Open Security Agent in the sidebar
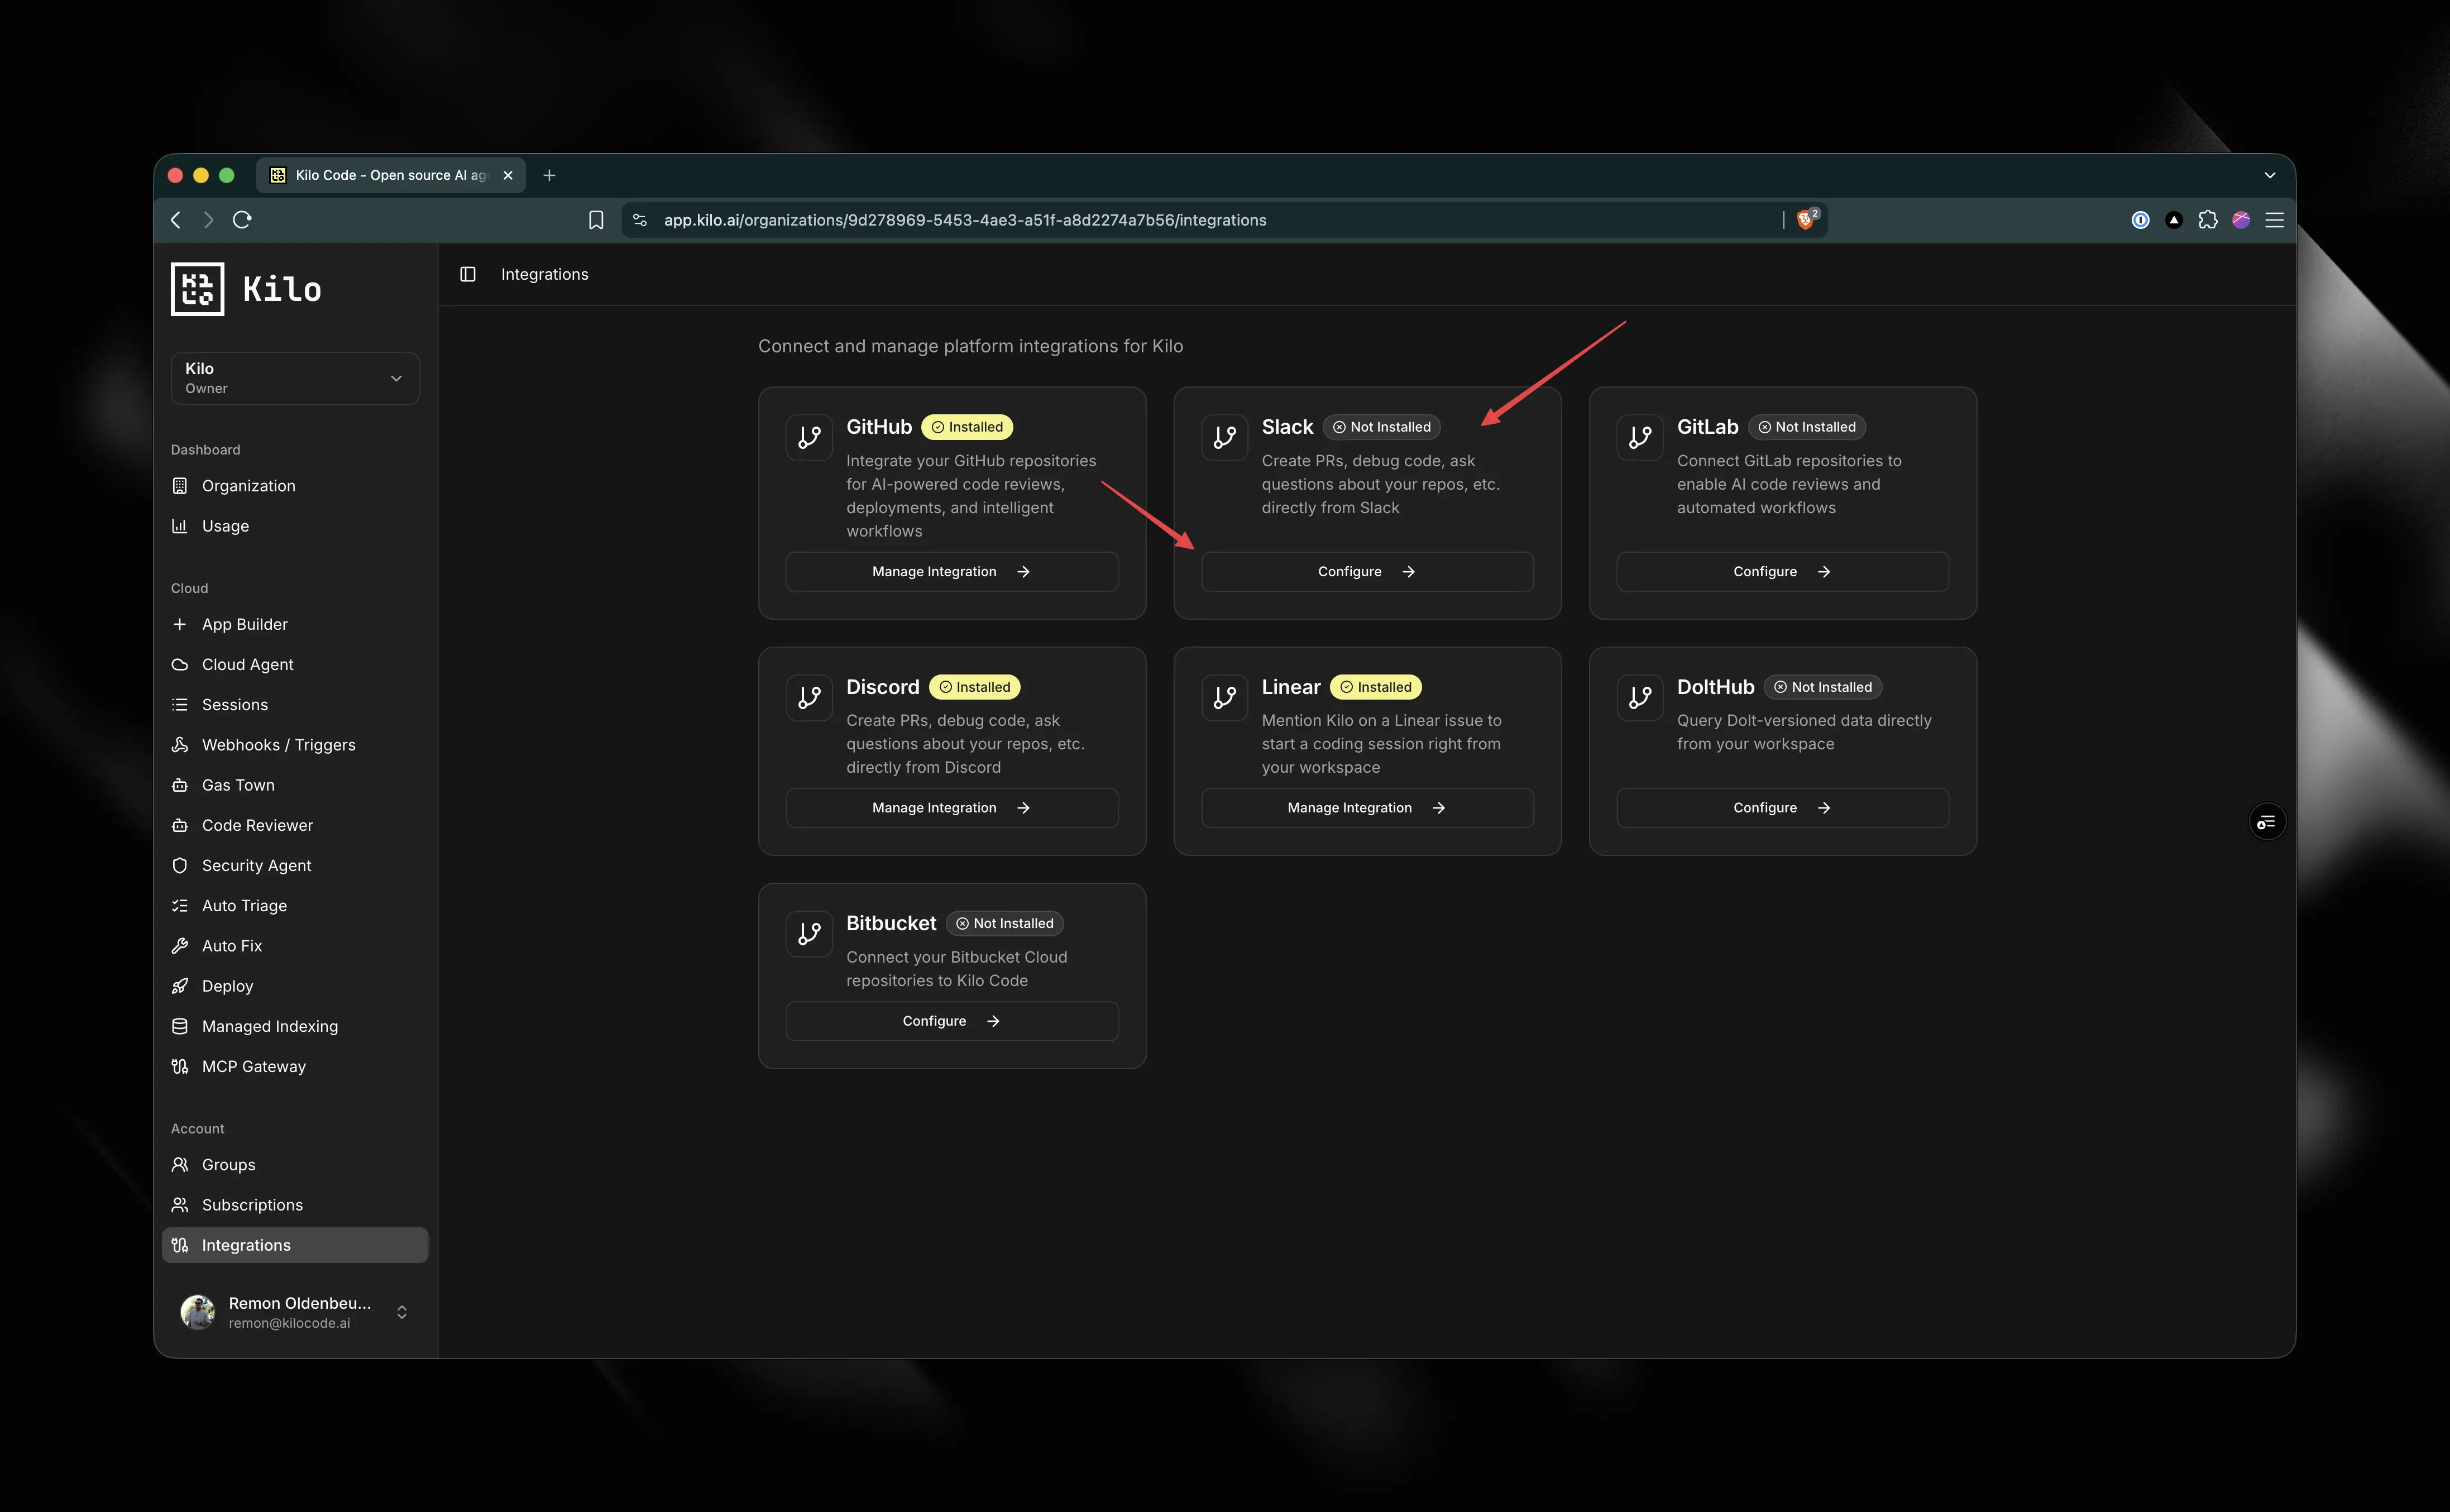This screenshot has height=1512, width=2450. tap(295, 866)
